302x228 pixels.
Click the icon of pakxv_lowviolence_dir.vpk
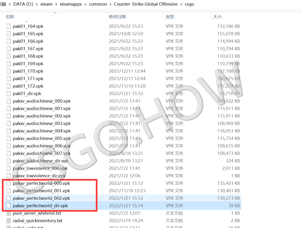pyautogui.click(x=9, y=176)
